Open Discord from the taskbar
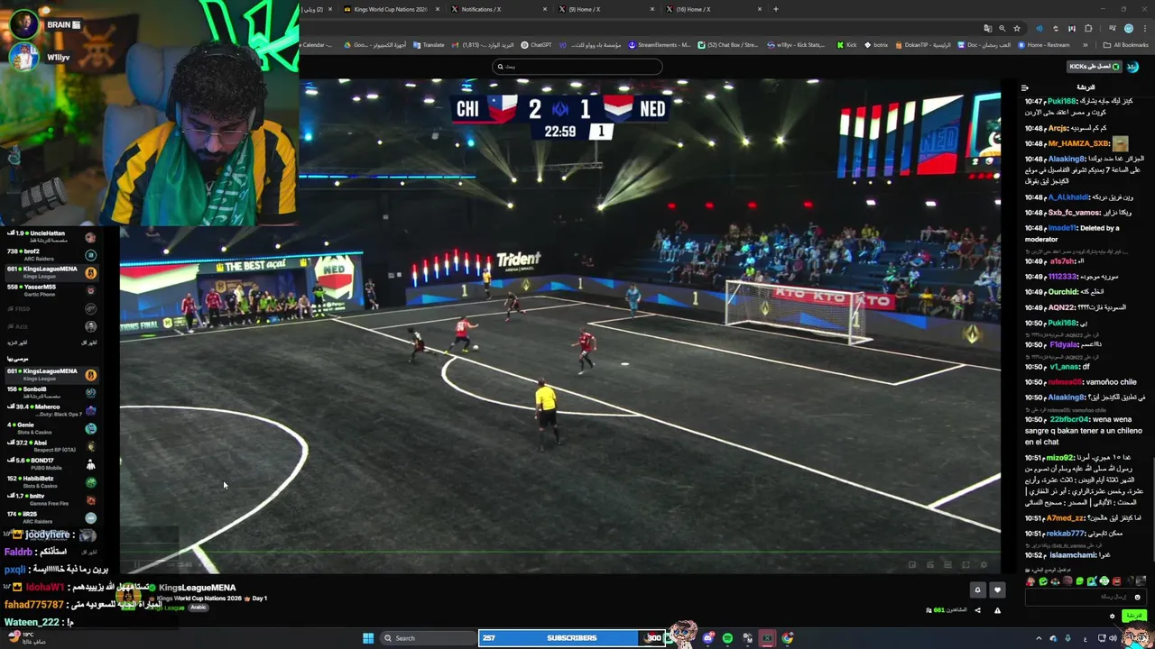 (707, 638)
